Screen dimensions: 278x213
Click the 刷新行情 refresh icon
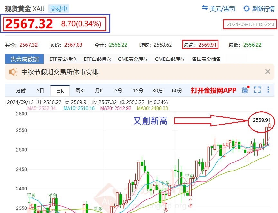point(246,8)
